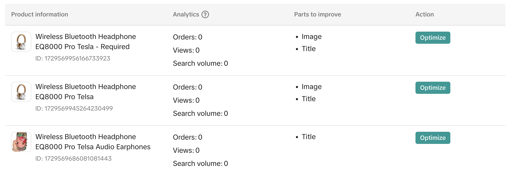Open the Audio Earphones product thumbnail
Screen dimensions: 511x174
[x=21, y=142]
